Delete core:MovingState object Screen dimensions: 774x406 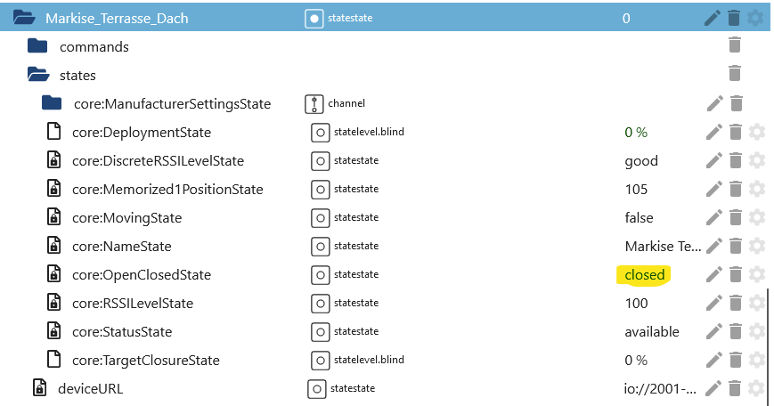735,217
